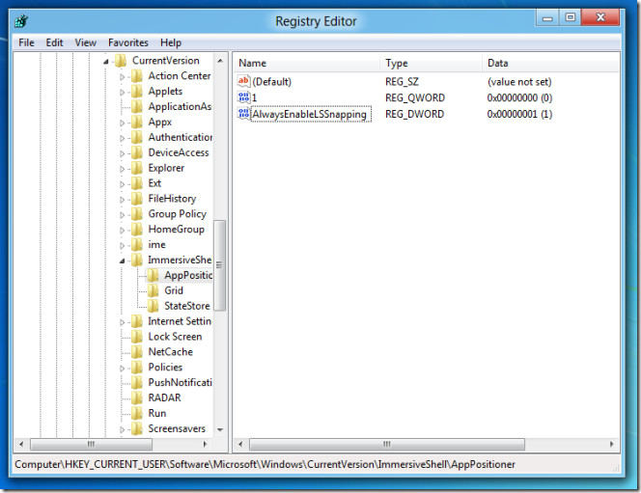Viewport: 641px width, 493px height.
Task: Collapse the CurrentVersion key
Action: click(x=106, y=62)
